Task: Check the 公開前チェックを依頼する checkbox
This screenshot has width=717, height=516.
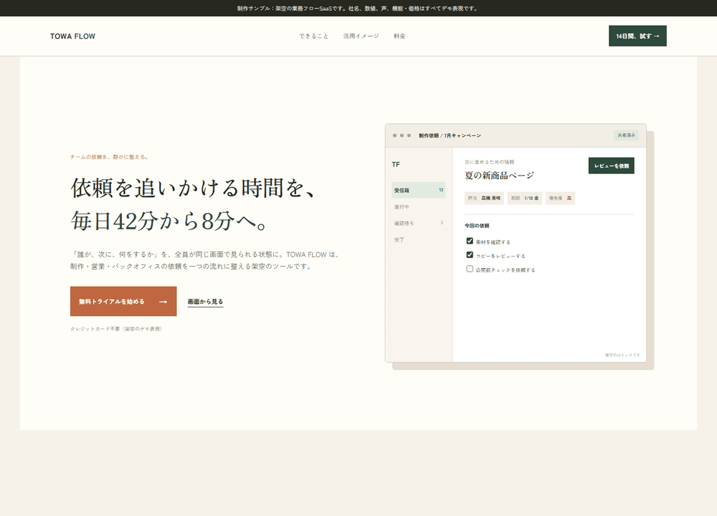Action: point(470,269)
